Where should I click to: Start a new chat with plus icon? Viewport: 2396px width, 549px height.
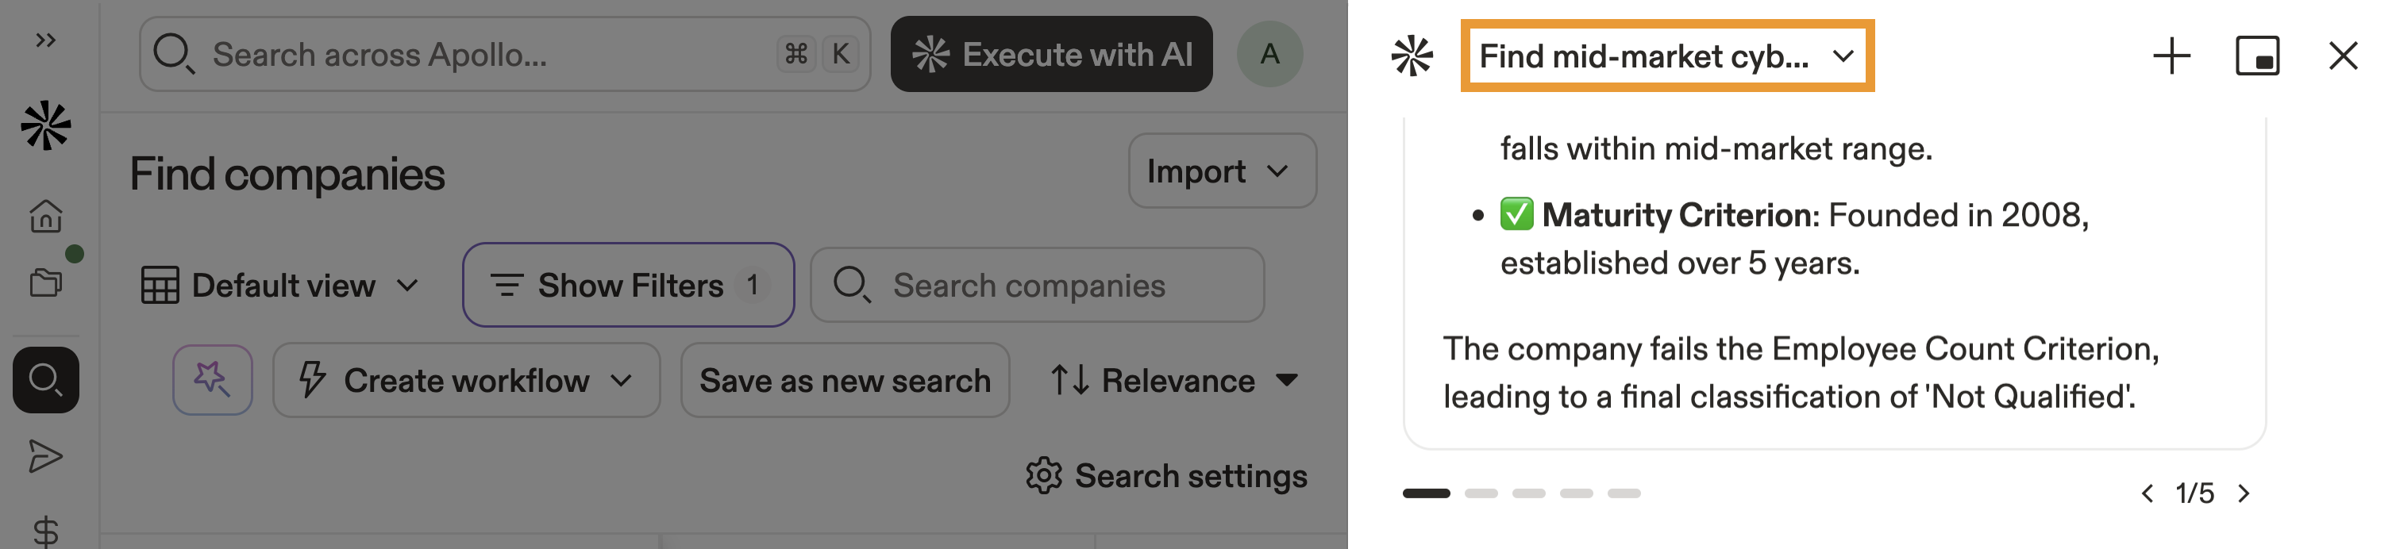click(x=2171, y=56)
